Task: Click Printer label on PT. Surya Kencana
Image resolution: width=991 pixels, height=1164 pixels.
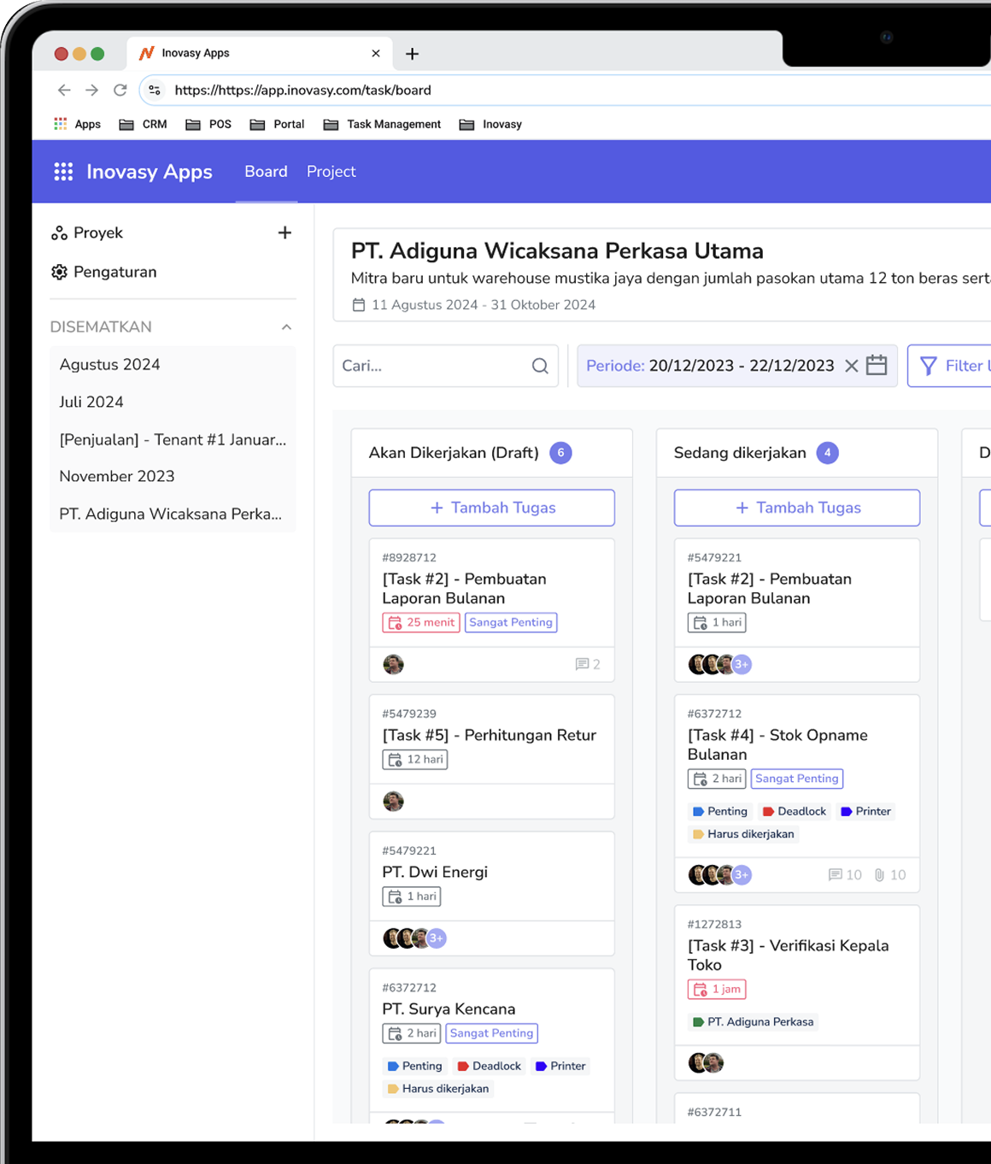Action: pos(560,1066)
